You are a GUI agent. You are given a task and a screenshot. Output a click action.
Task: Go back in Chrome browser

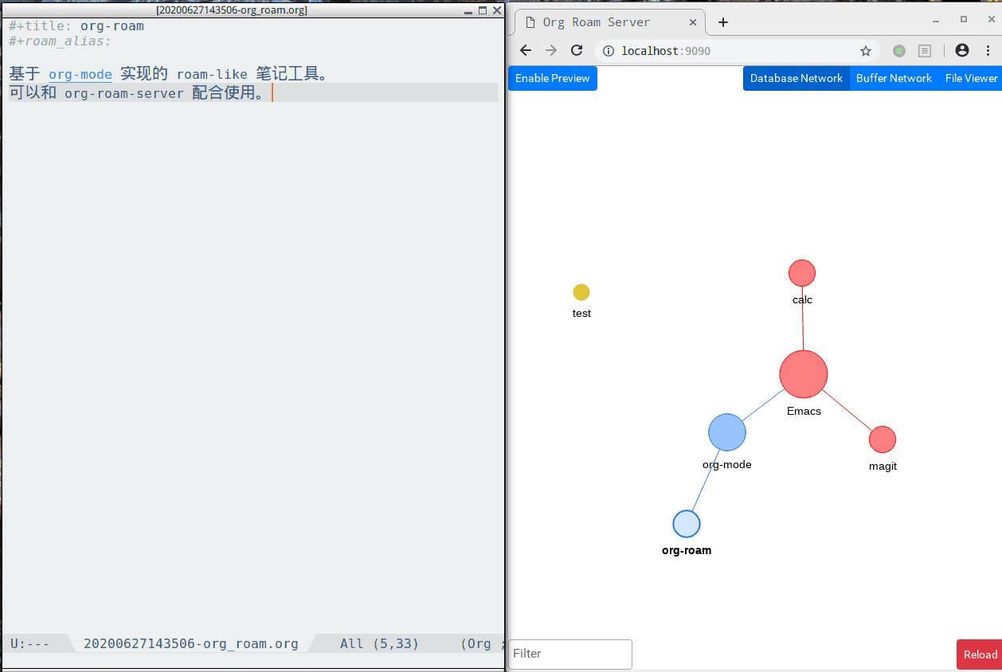(x=526, y=51)
